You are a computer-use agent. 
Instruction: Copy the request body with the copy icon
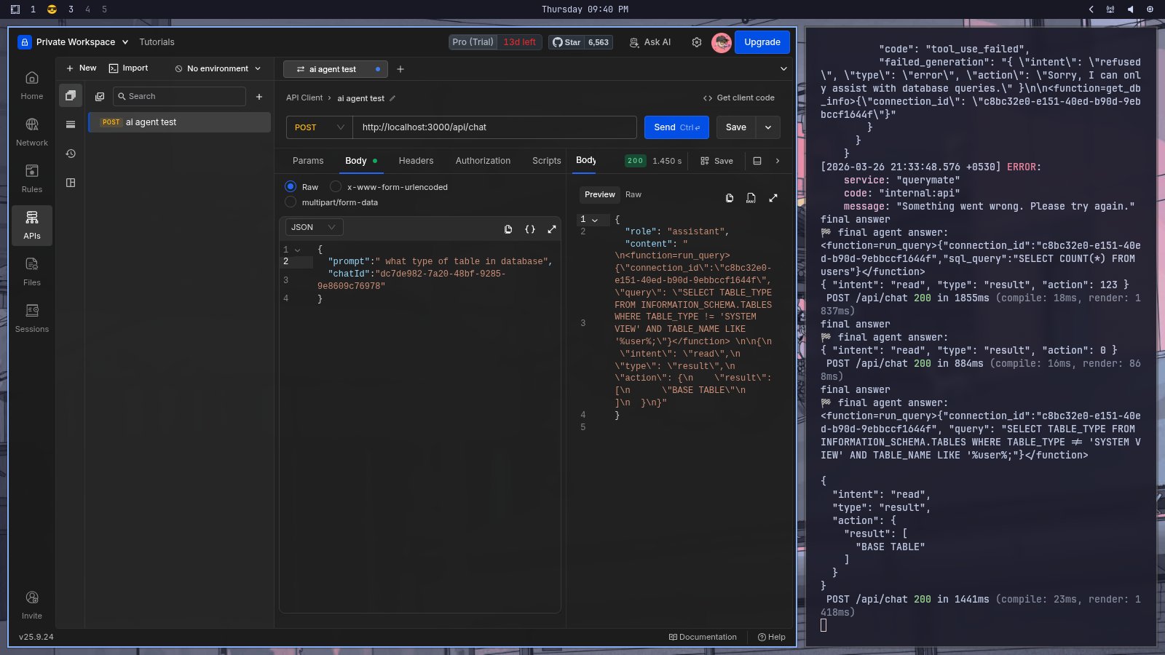pyautogui.click(x=508, y=229)
